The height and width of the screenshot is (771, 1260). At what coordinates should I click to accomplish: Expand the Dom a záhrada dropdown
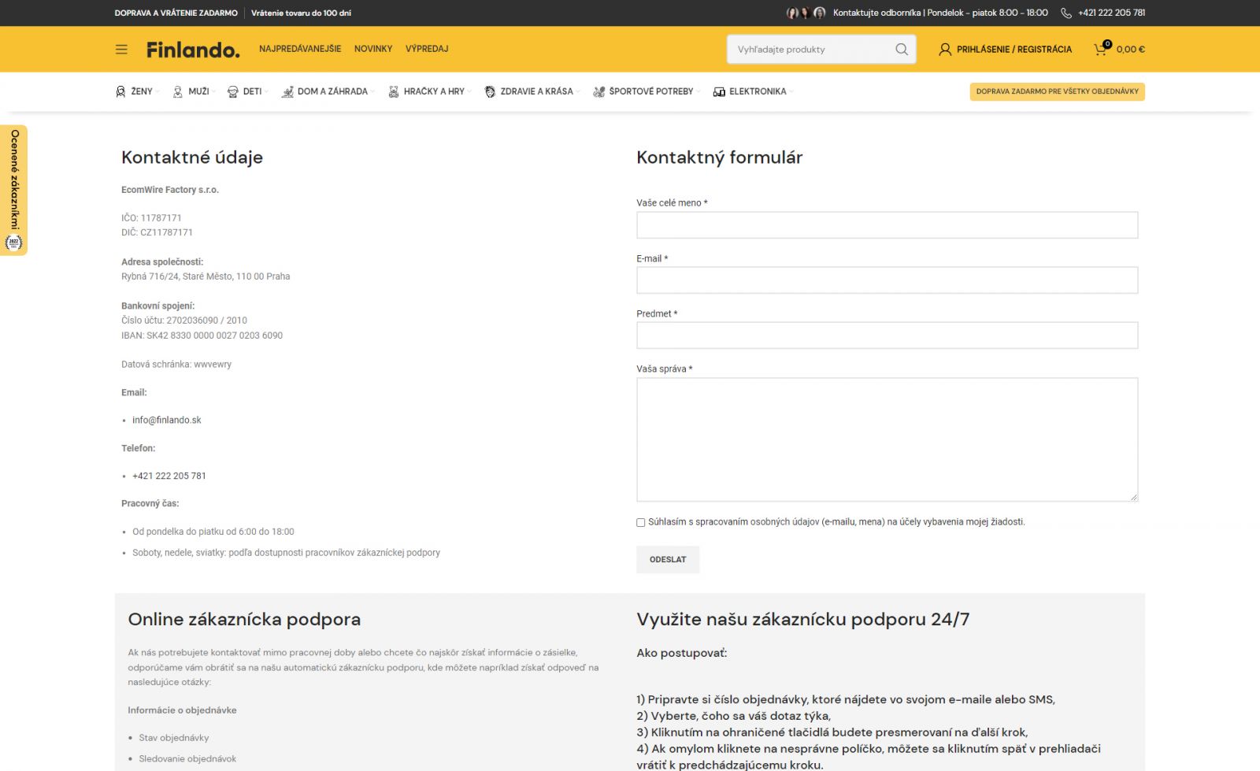(372, 92)
